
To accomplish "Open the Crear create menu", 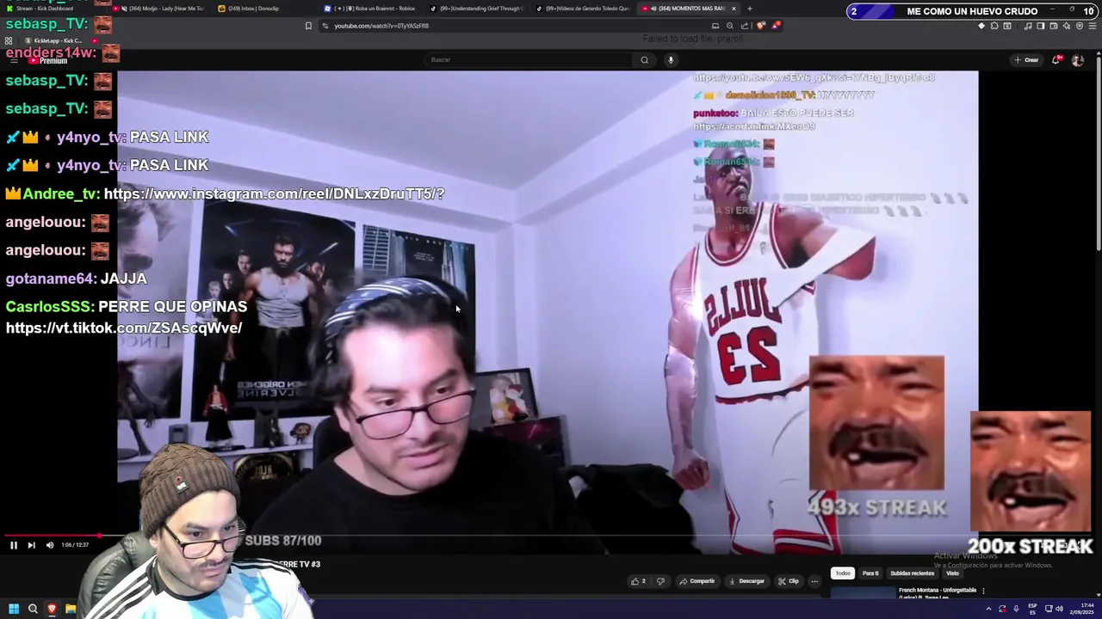I will tap(1026, 60).
